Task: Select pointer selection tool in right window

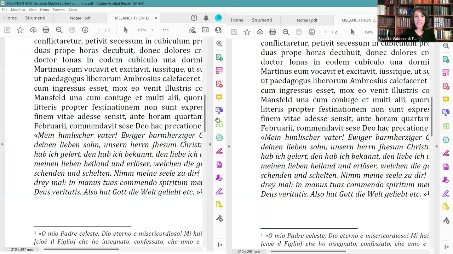Action: click(352, 32)
